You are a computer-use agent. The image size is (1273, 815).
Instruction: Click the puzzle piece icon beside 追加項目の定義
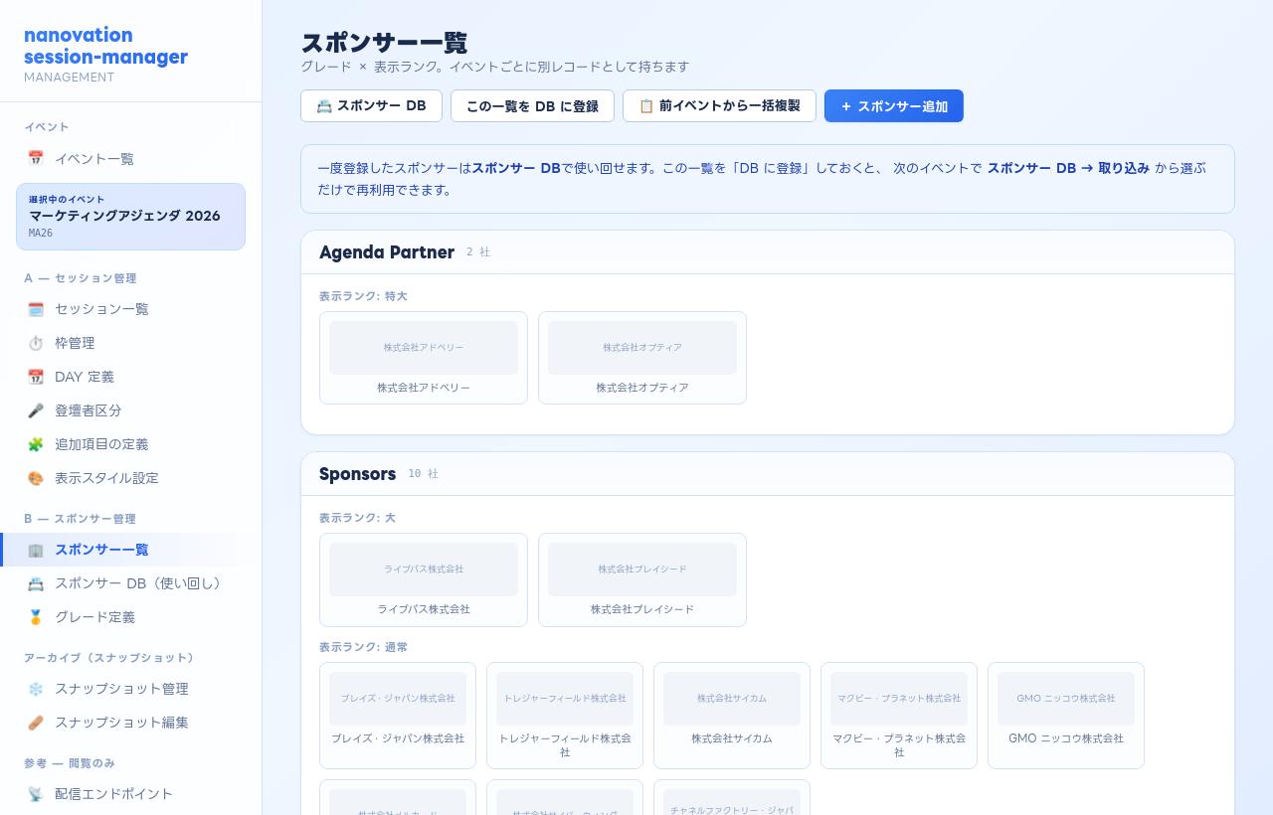pos(36,444)
